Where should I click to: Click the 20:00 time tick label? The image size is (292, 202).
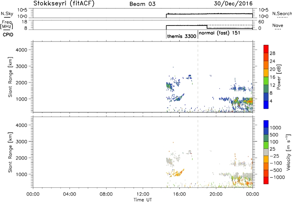click(x=216, y=194)
